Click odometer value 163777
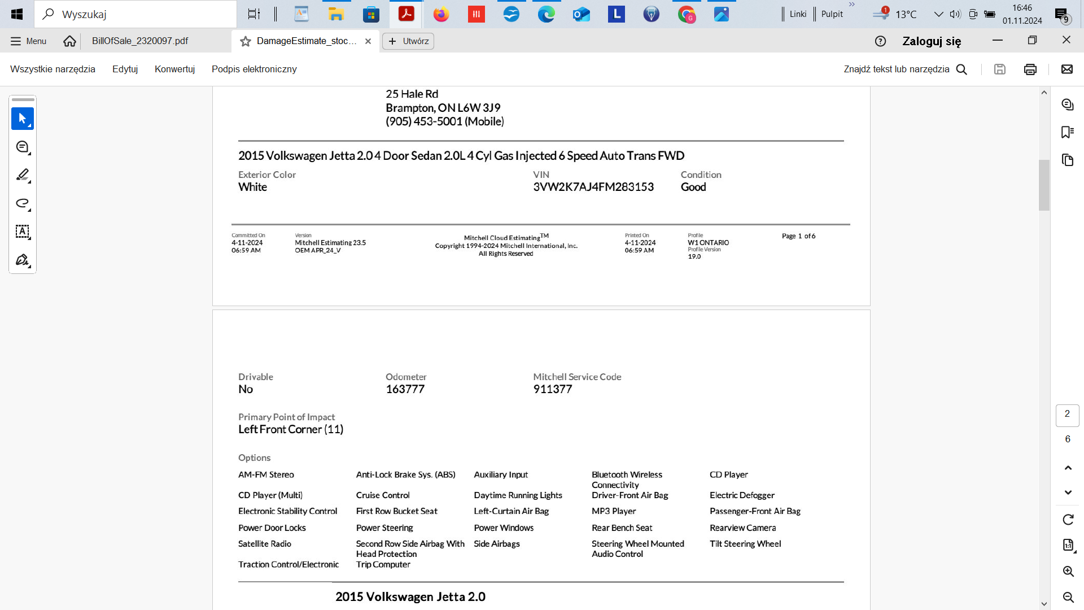Viewport: 1084px width, 610px height. click(405, 389)
